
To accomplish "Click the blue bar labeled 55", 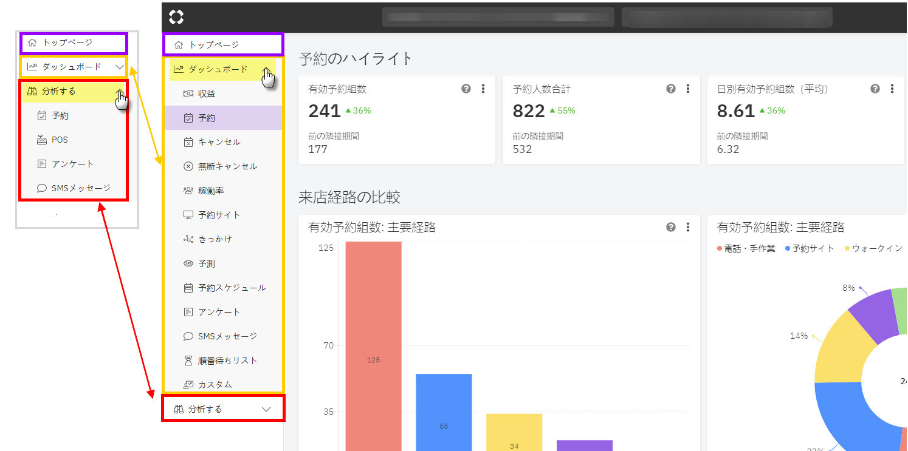I will (444, 412).
